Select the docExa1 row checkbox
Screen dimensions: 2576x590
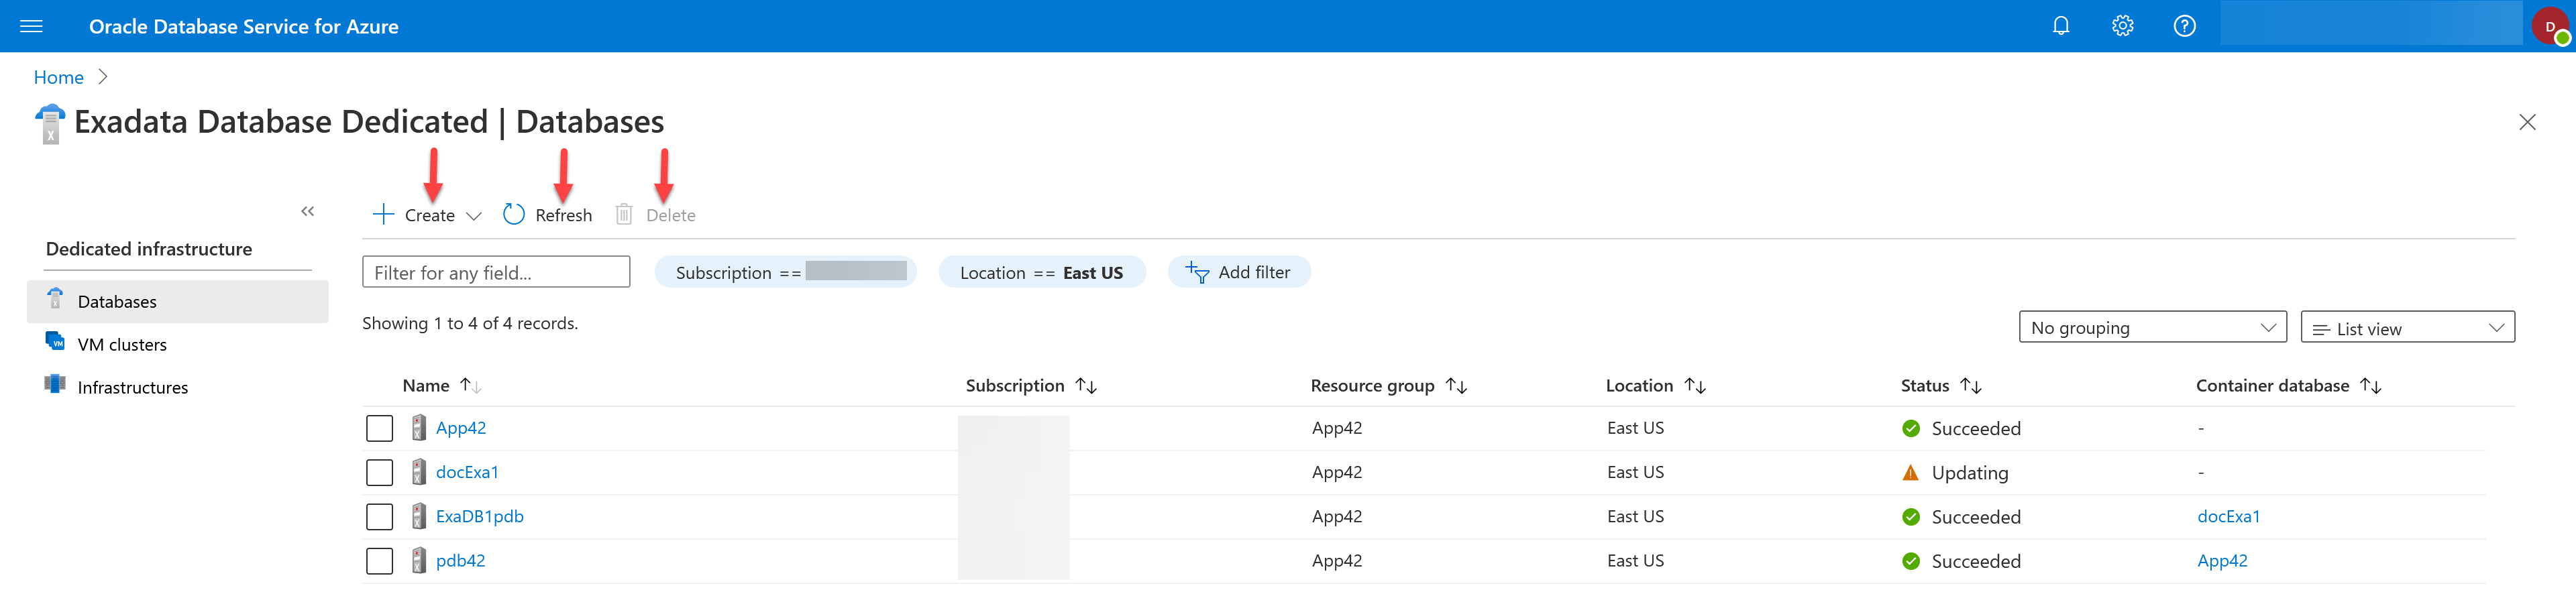tap(380, 472)
